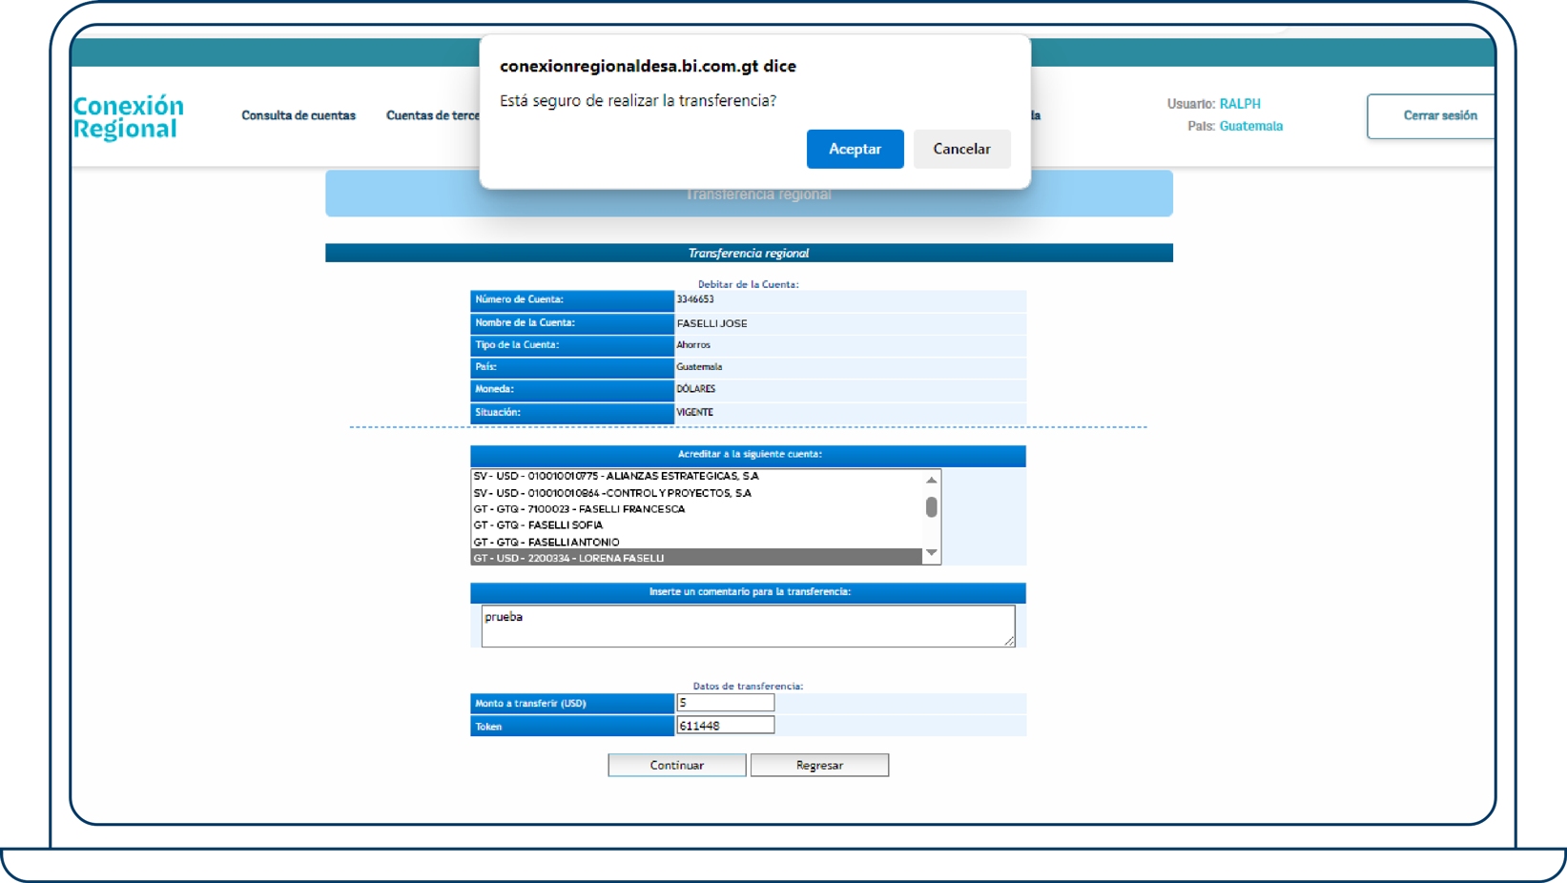Image resolution: width=1567 pixels, height=883 pixels.
Task: Click inside the Token input field
Action: tap(725, 725)
